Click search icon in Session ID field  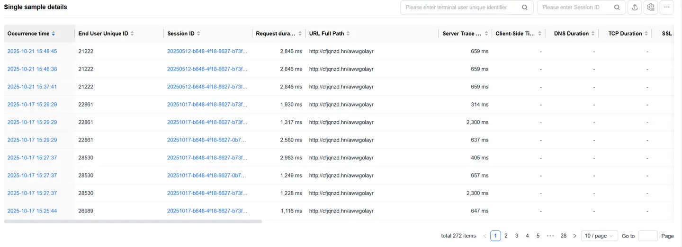[x=617, y=8]
